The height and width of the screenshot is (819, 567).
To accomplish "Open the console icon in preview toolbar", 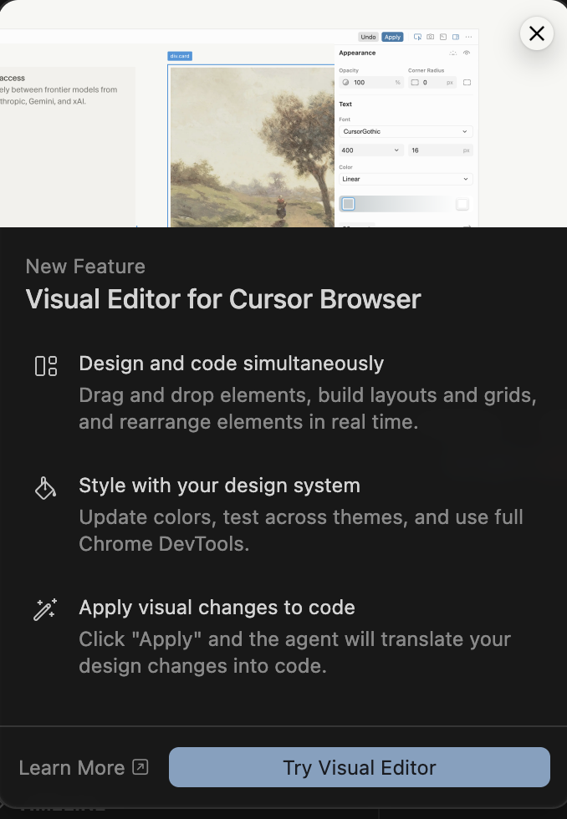I will (x=443, y=37).
